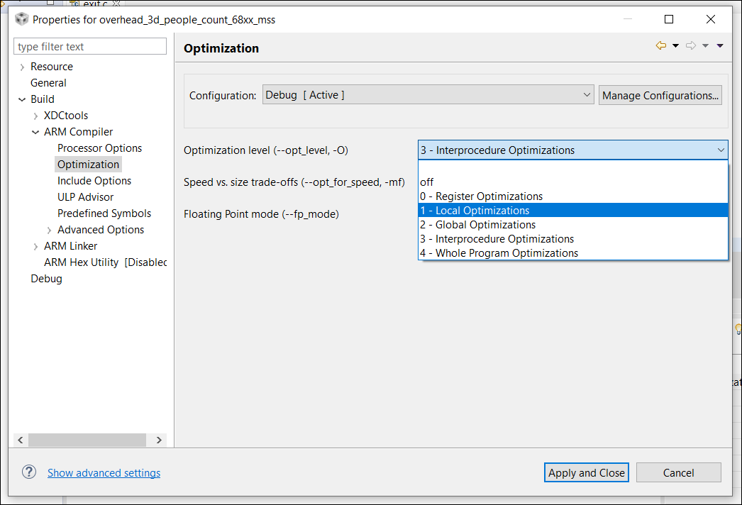Screen dimensions: 742x505
Task: Click the Apply and Close button
Action: (587, 472)
